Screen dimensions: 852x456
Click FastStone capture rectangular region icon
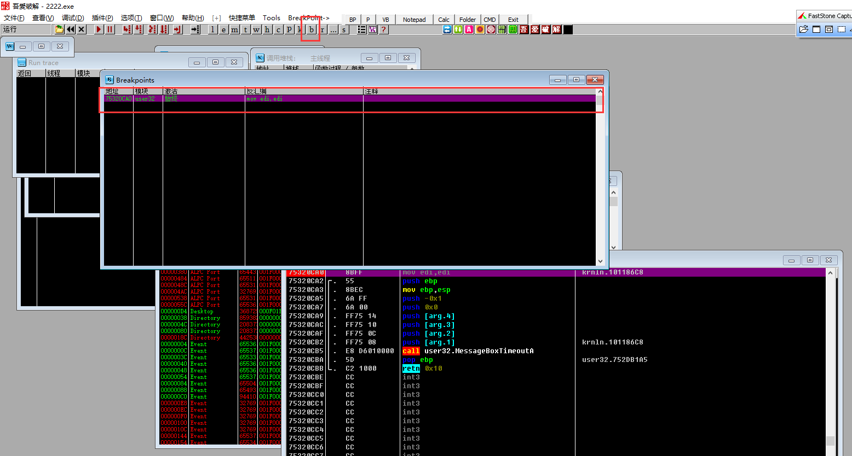842,30
